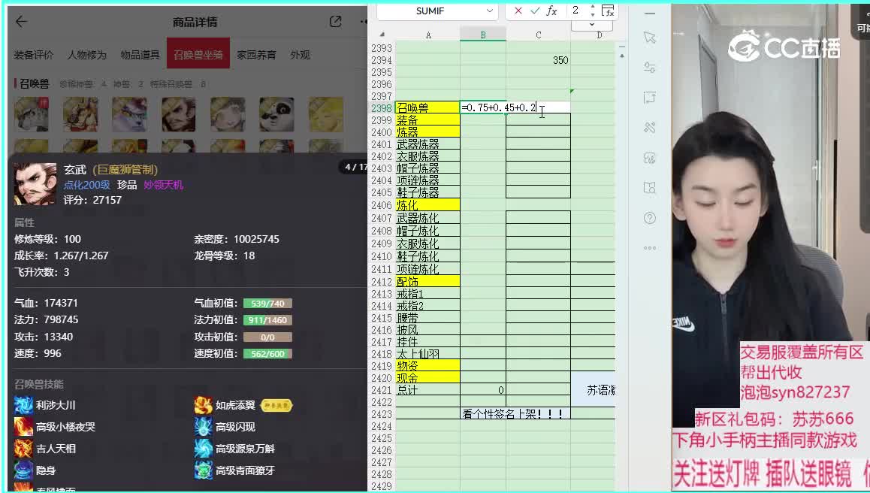Open the fx insert function dialog
Screen dimensions: 870x493
click(x=551, y=11)
